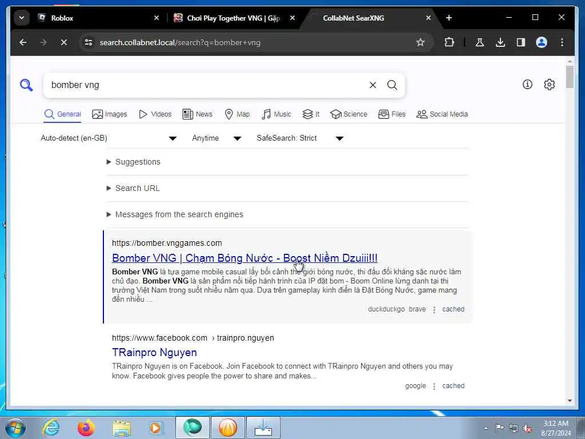Image resolution: width=585 pixels, height=439 pixels.
Task: Open the Map category
Action: 237,114
